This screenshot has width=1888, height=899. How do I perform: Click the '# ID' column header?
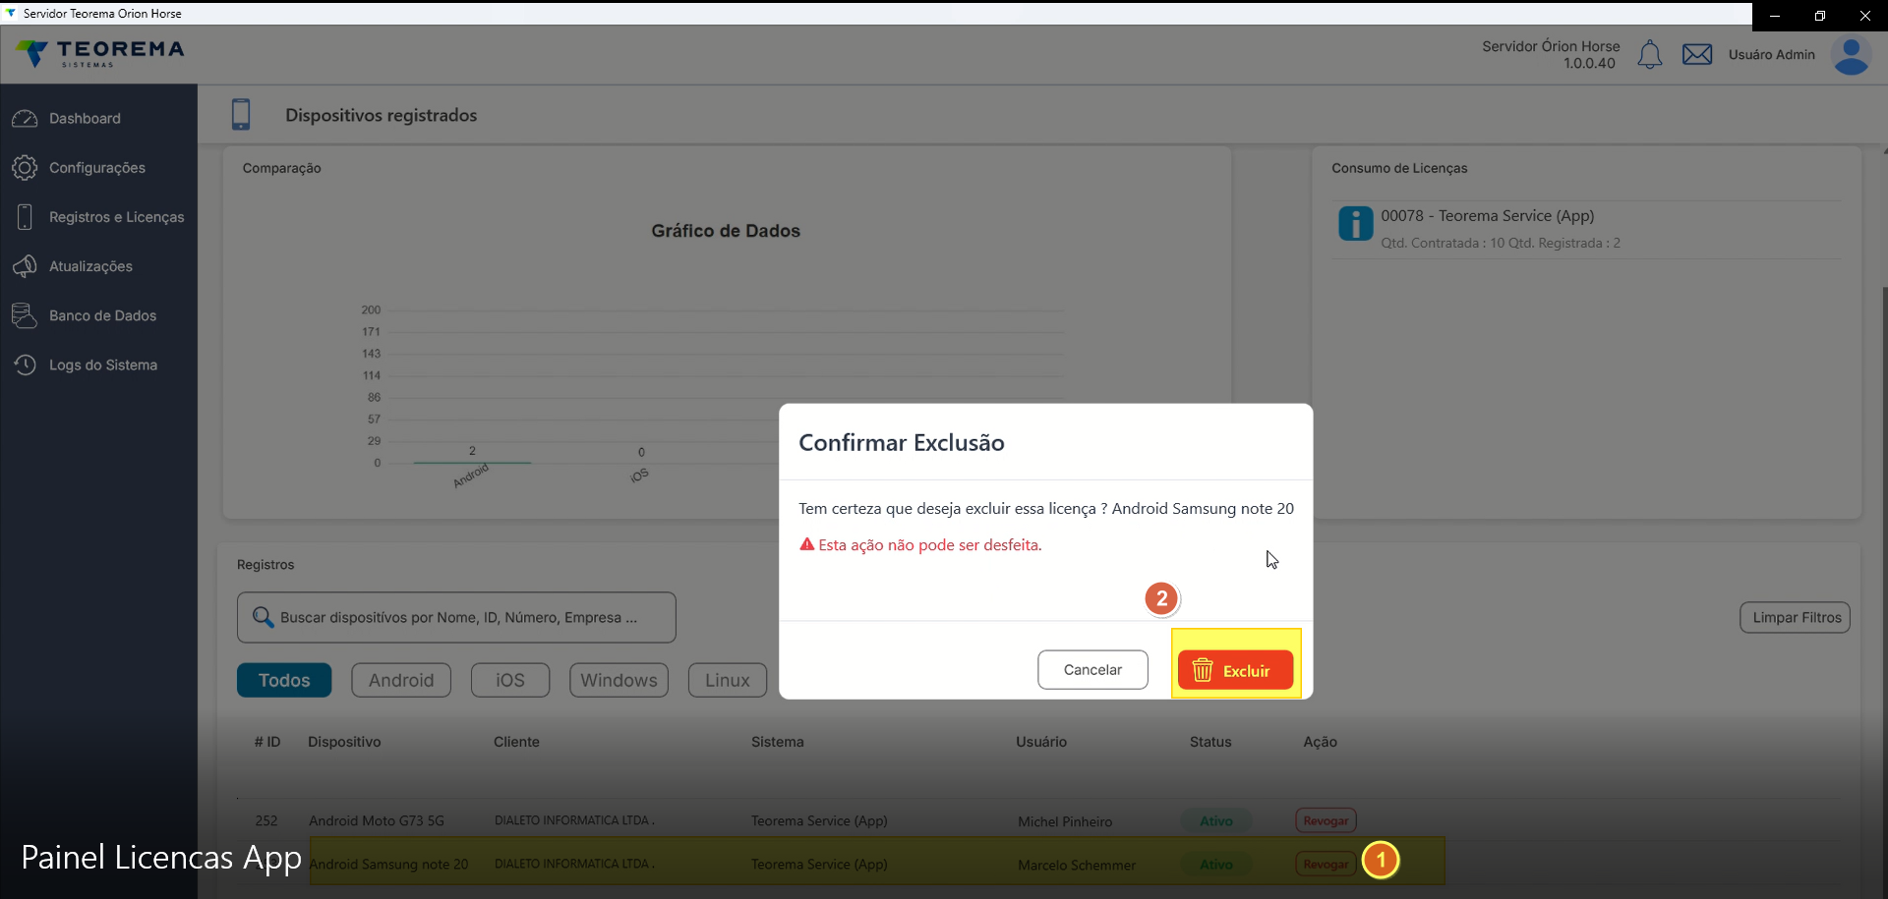pos(267,742)
